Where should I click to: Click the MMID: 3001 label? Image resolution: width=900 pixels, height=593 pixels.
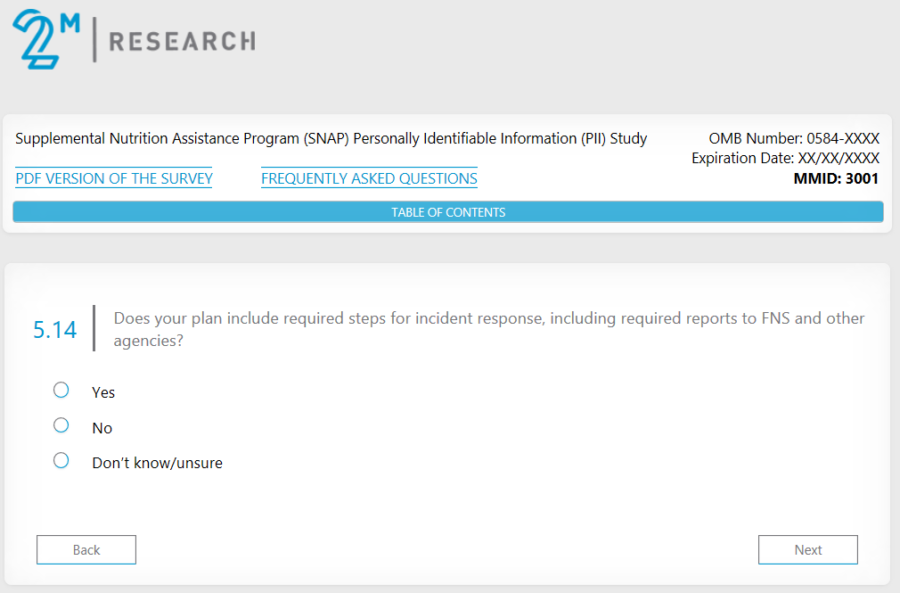click(836, 178)
